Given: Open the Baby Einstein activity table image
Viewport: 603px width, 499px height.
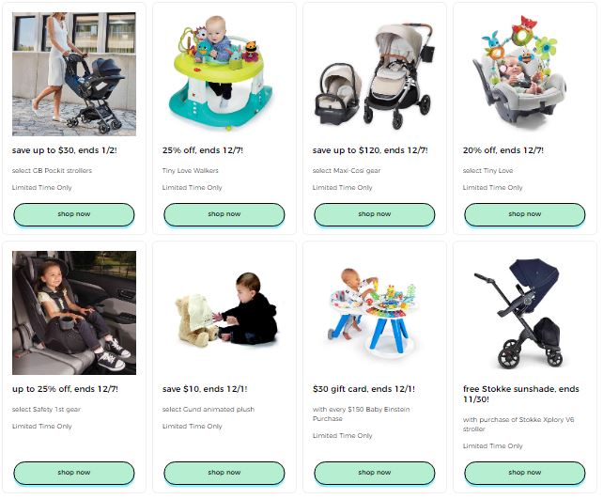Looking at the screenshot, I should pos(373,312).
